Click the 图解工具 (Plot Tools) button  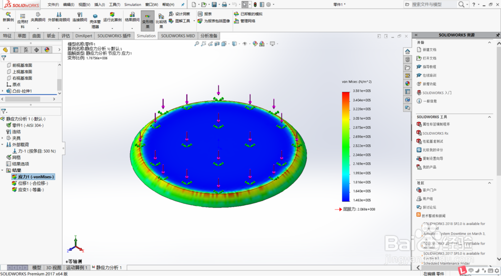[179, 21]
